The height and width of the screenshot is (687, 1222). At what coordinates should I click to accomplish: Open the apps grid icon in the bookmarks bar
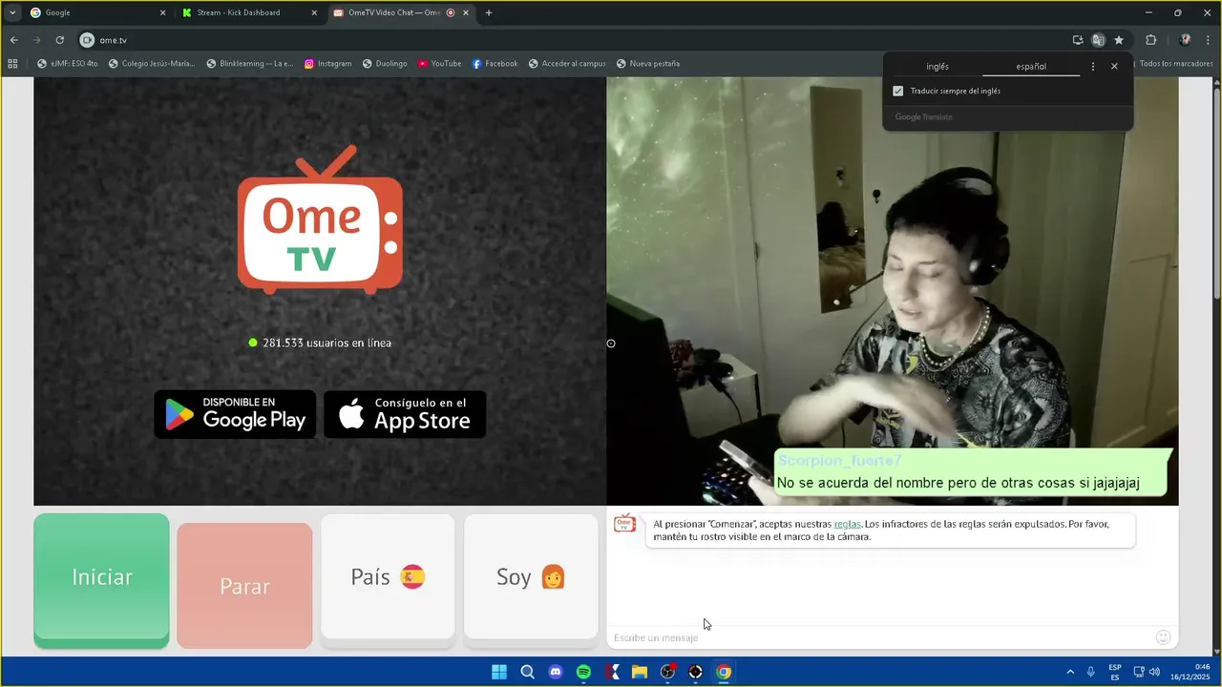(x=12, y=64)
